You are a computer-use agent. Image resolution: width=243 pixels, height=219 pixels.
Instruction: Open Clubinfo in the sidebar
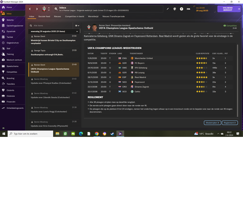coord(10,90)
